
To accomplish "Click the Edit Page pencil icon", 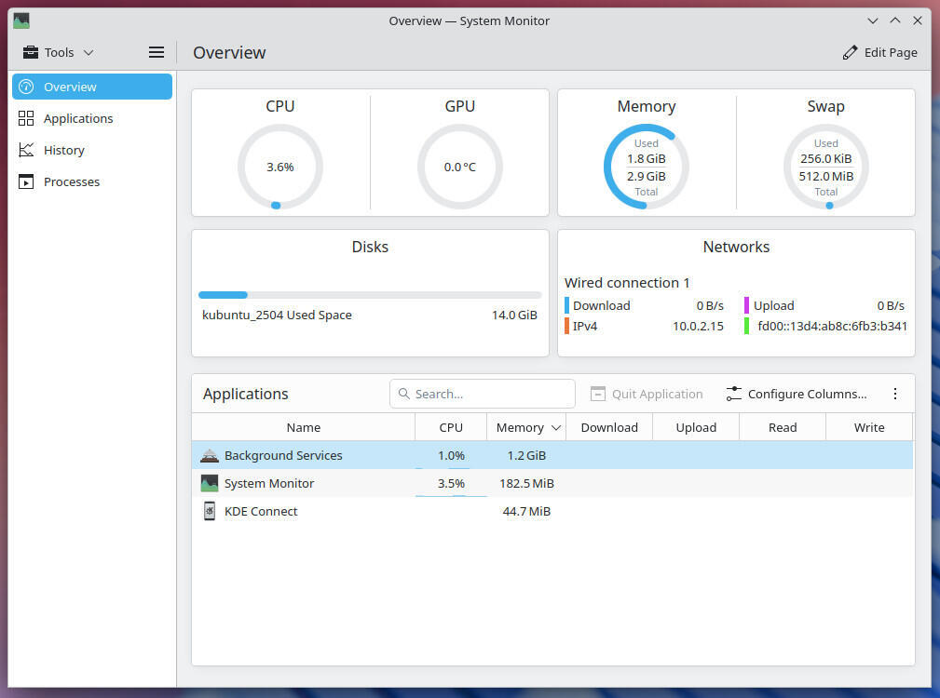I will 850,53.
